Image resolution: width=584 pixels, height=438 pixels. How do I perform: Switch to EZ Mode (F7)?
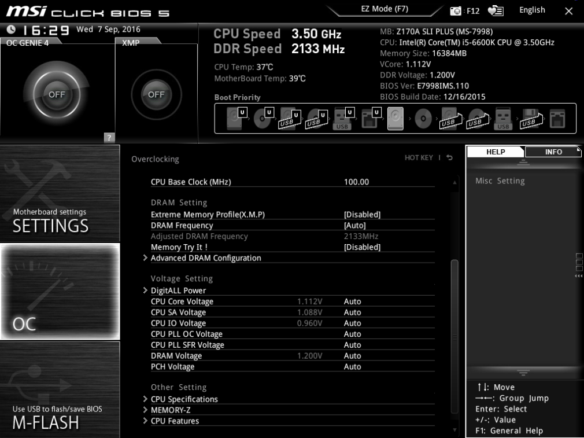pyautogui.click(x=385, y=9)
